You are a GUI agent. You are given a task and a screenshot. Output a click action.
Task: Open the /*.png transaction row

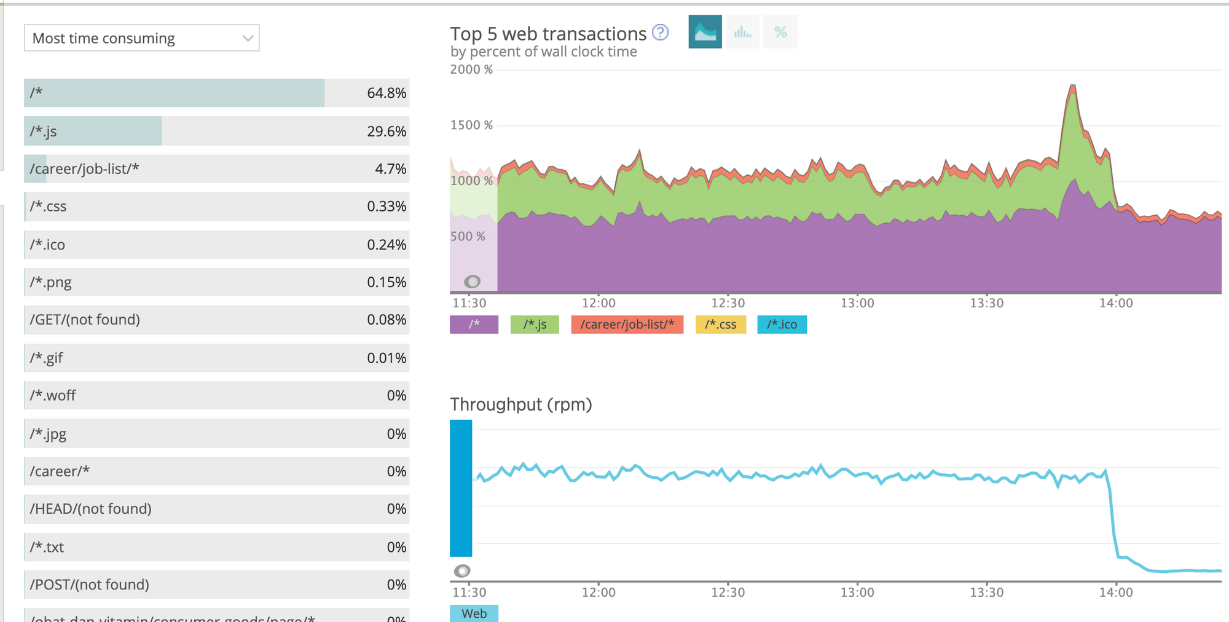[x=217, y=282]
